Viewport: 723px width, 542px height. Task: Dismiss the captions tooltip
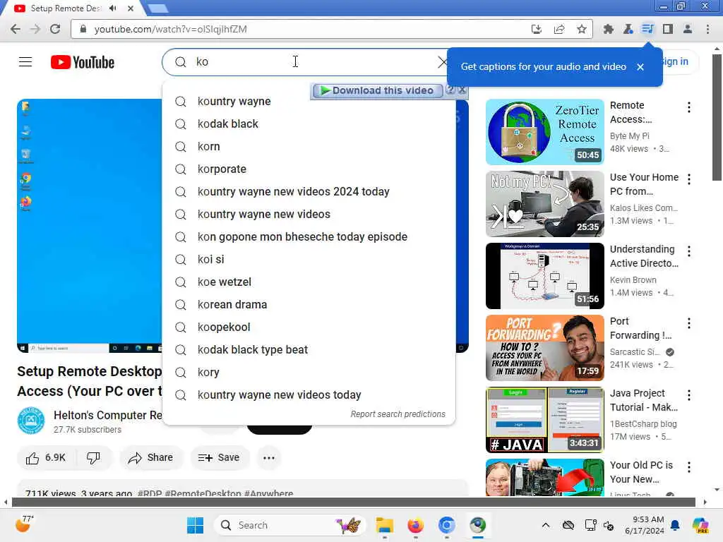click(x=640, y=67)
